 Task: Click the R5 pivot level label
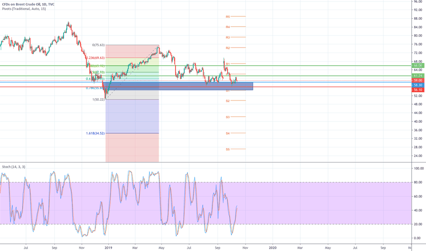(228, 17)
